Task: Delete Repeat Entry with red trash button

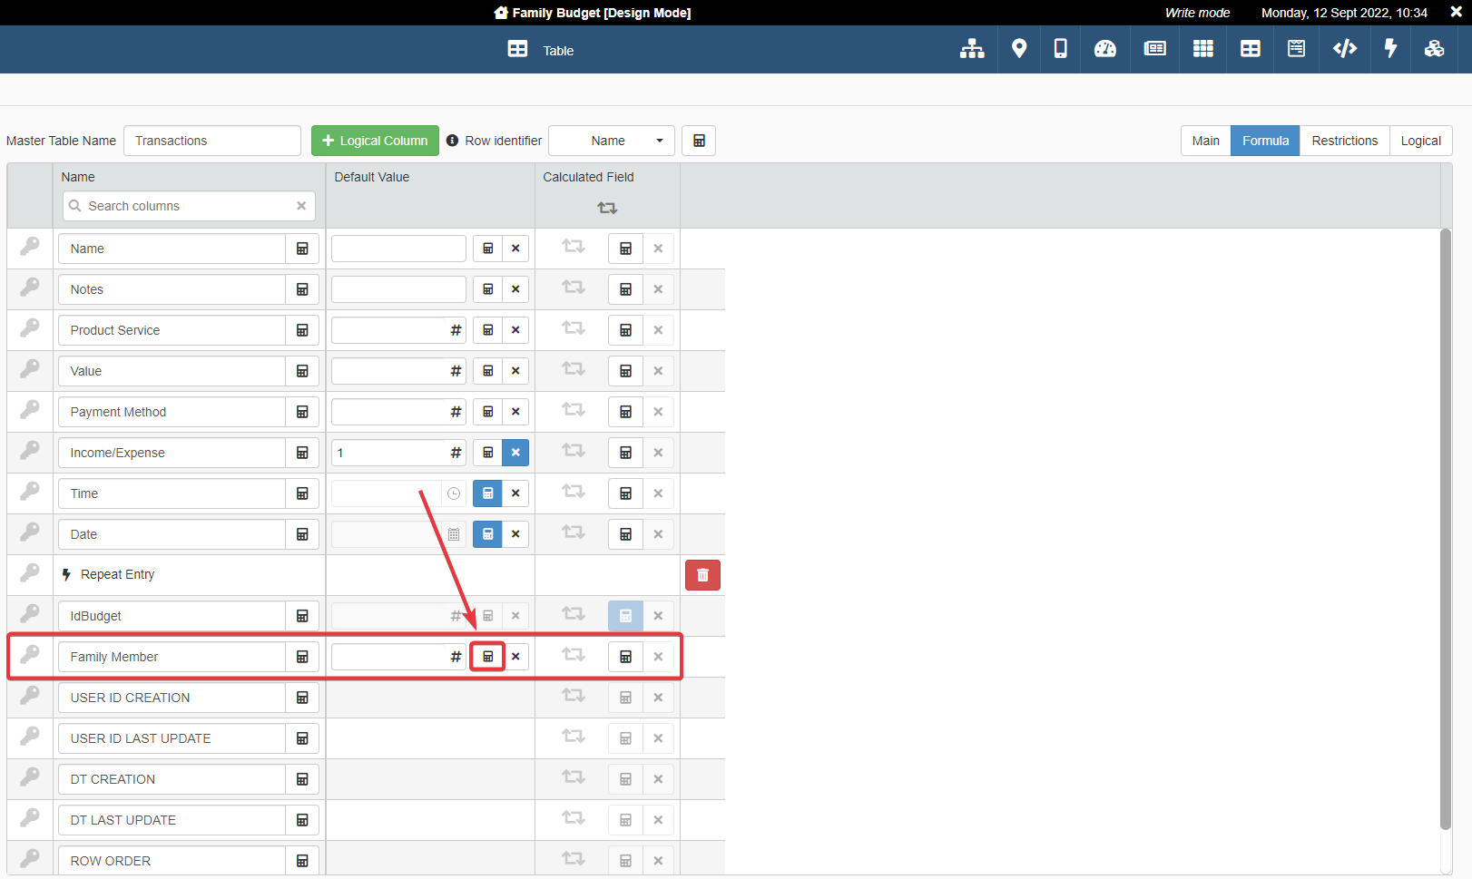Action: [x=702, y=575]
